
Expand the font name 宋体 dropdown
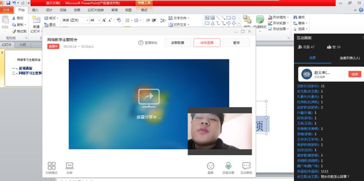click(87, 20)
